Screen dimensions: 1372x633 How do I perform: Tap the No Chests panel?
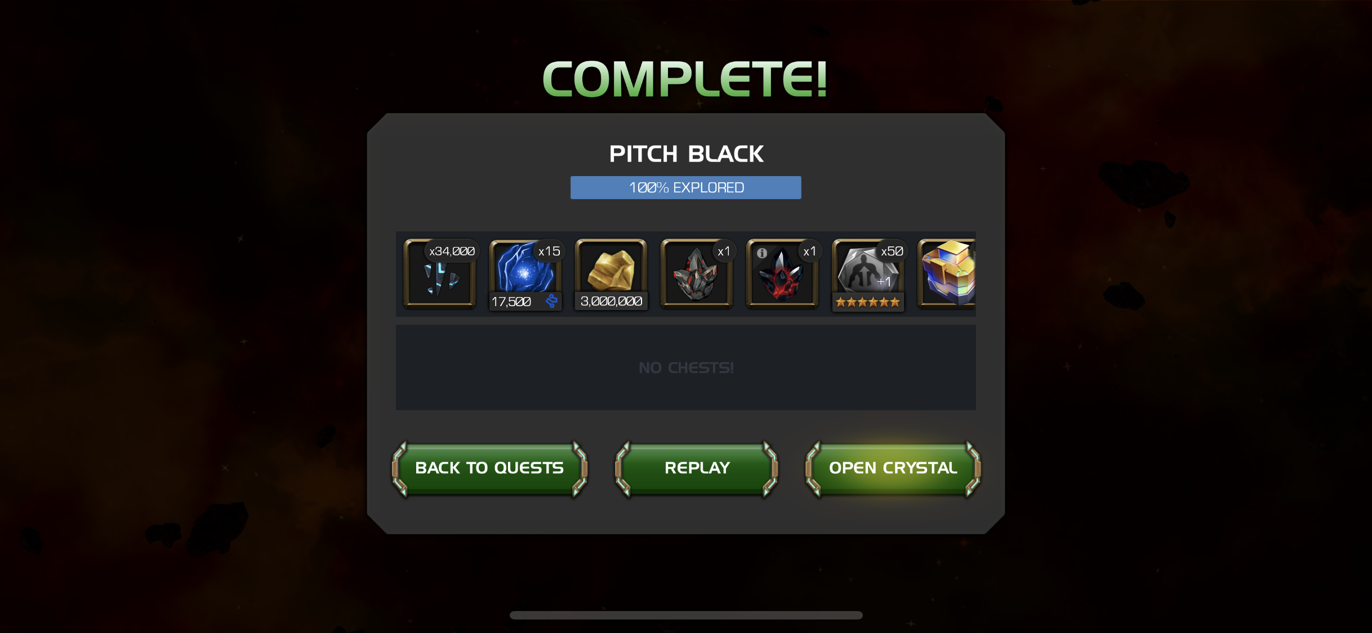point(686,367)
